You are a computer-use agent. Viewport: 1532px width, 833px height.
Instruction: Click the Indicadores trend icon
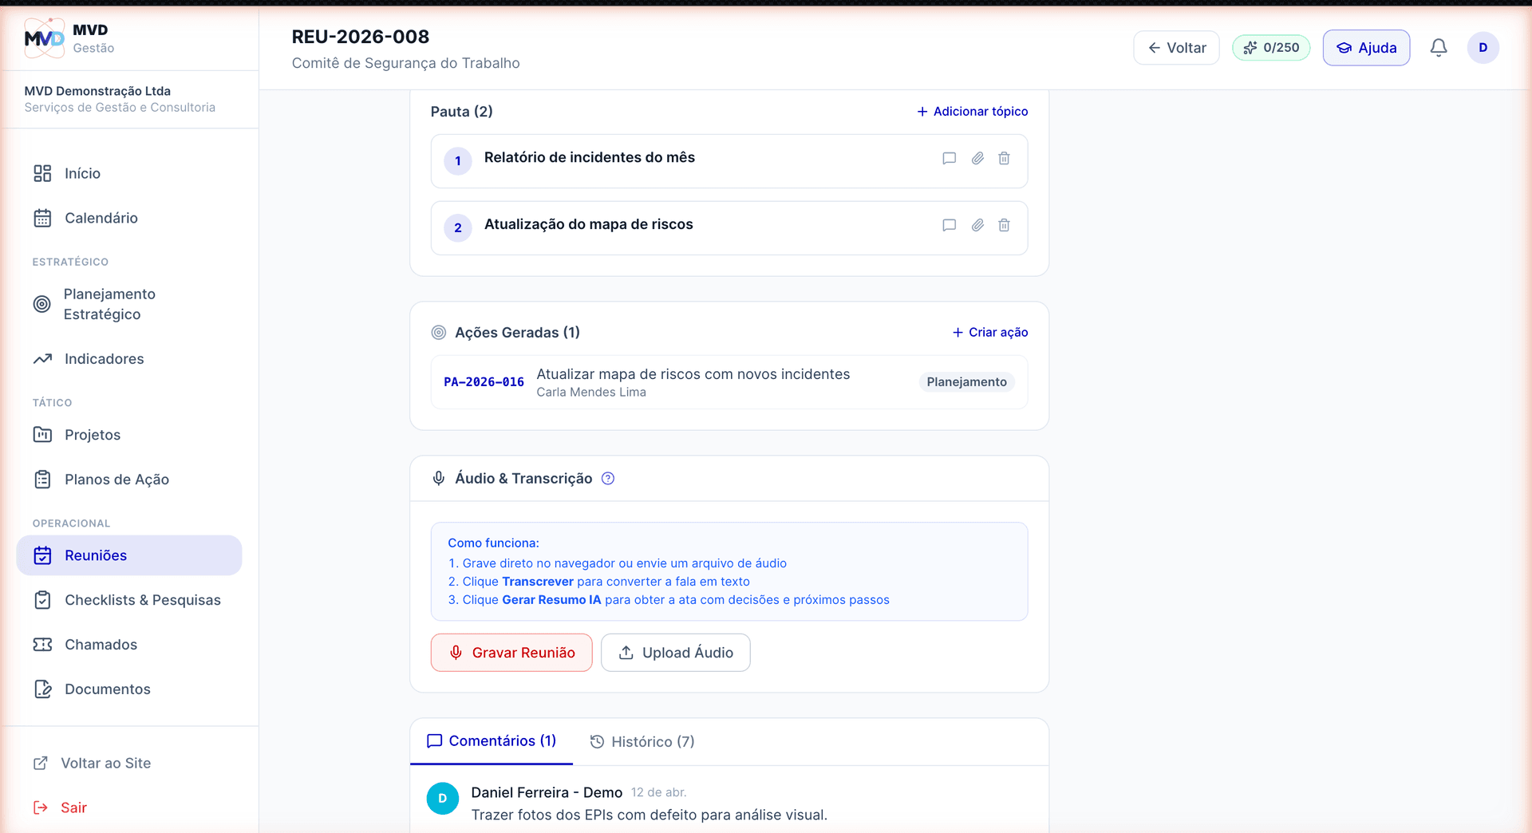pyautogui.click(x=42, y=359)
